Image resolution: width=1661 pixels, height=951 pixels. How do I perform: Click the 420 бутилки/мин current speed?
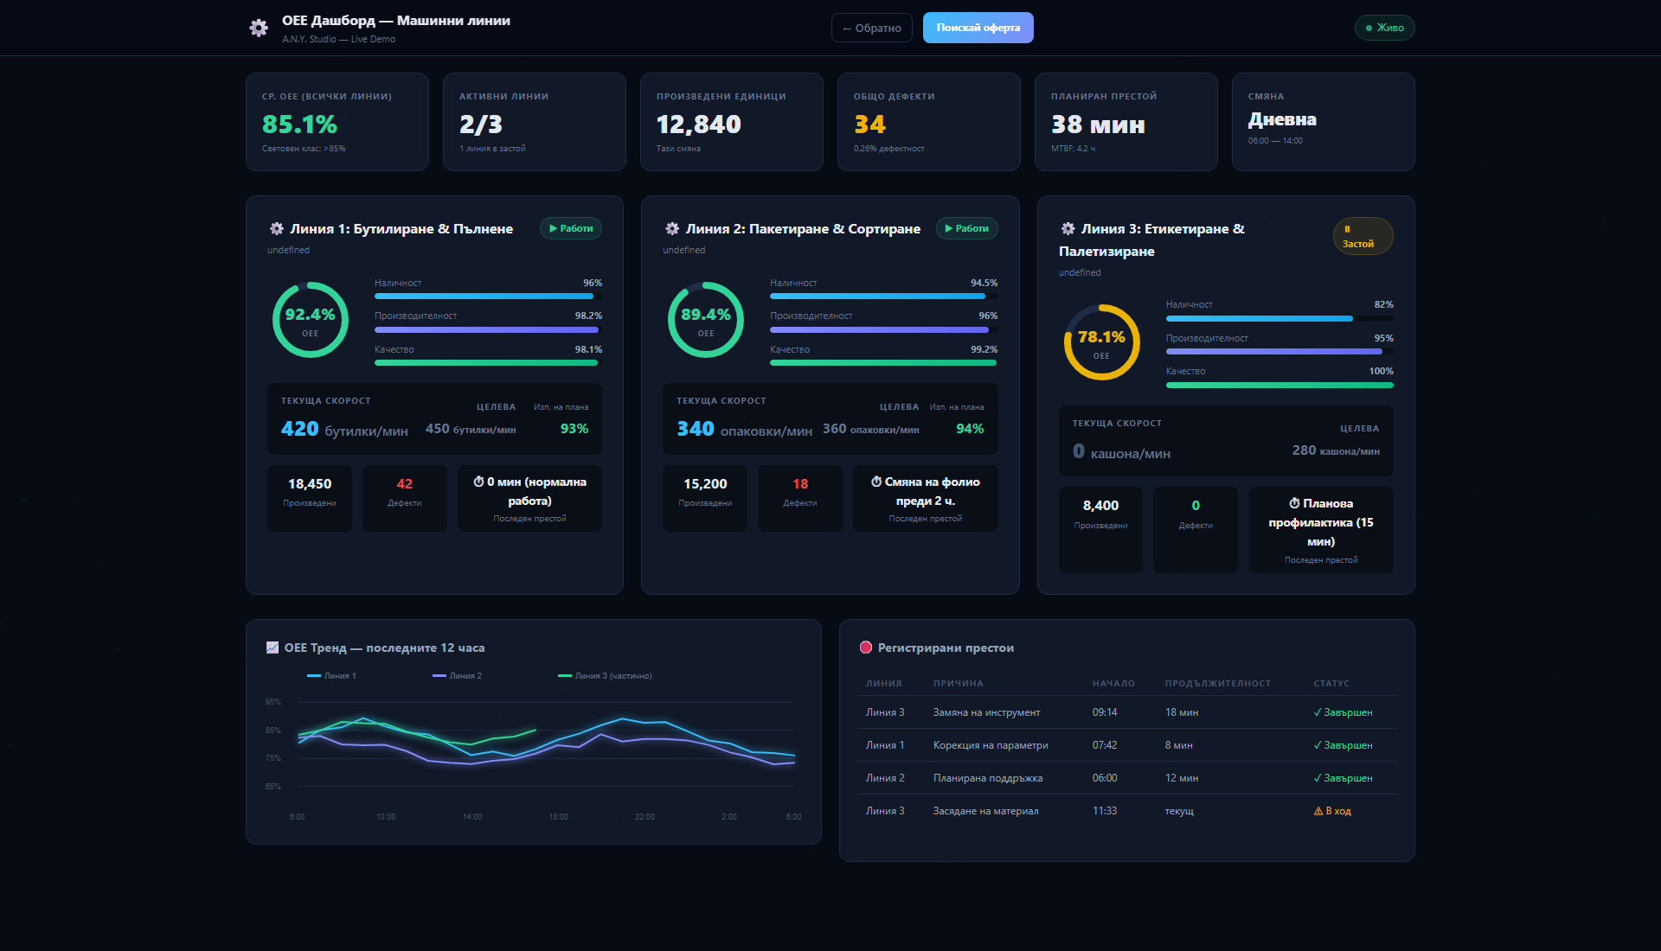coord(344,429)
